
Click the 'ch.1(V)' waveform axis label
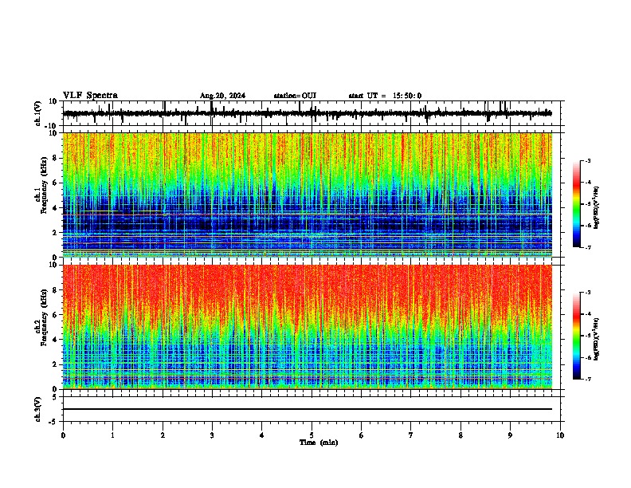[38, 113]
